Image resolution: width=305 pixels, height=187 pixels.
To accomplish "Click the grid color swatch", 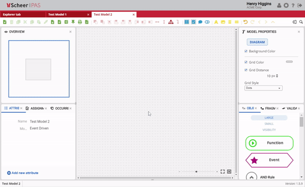I will pyautogui.click(x=289, y=61).
